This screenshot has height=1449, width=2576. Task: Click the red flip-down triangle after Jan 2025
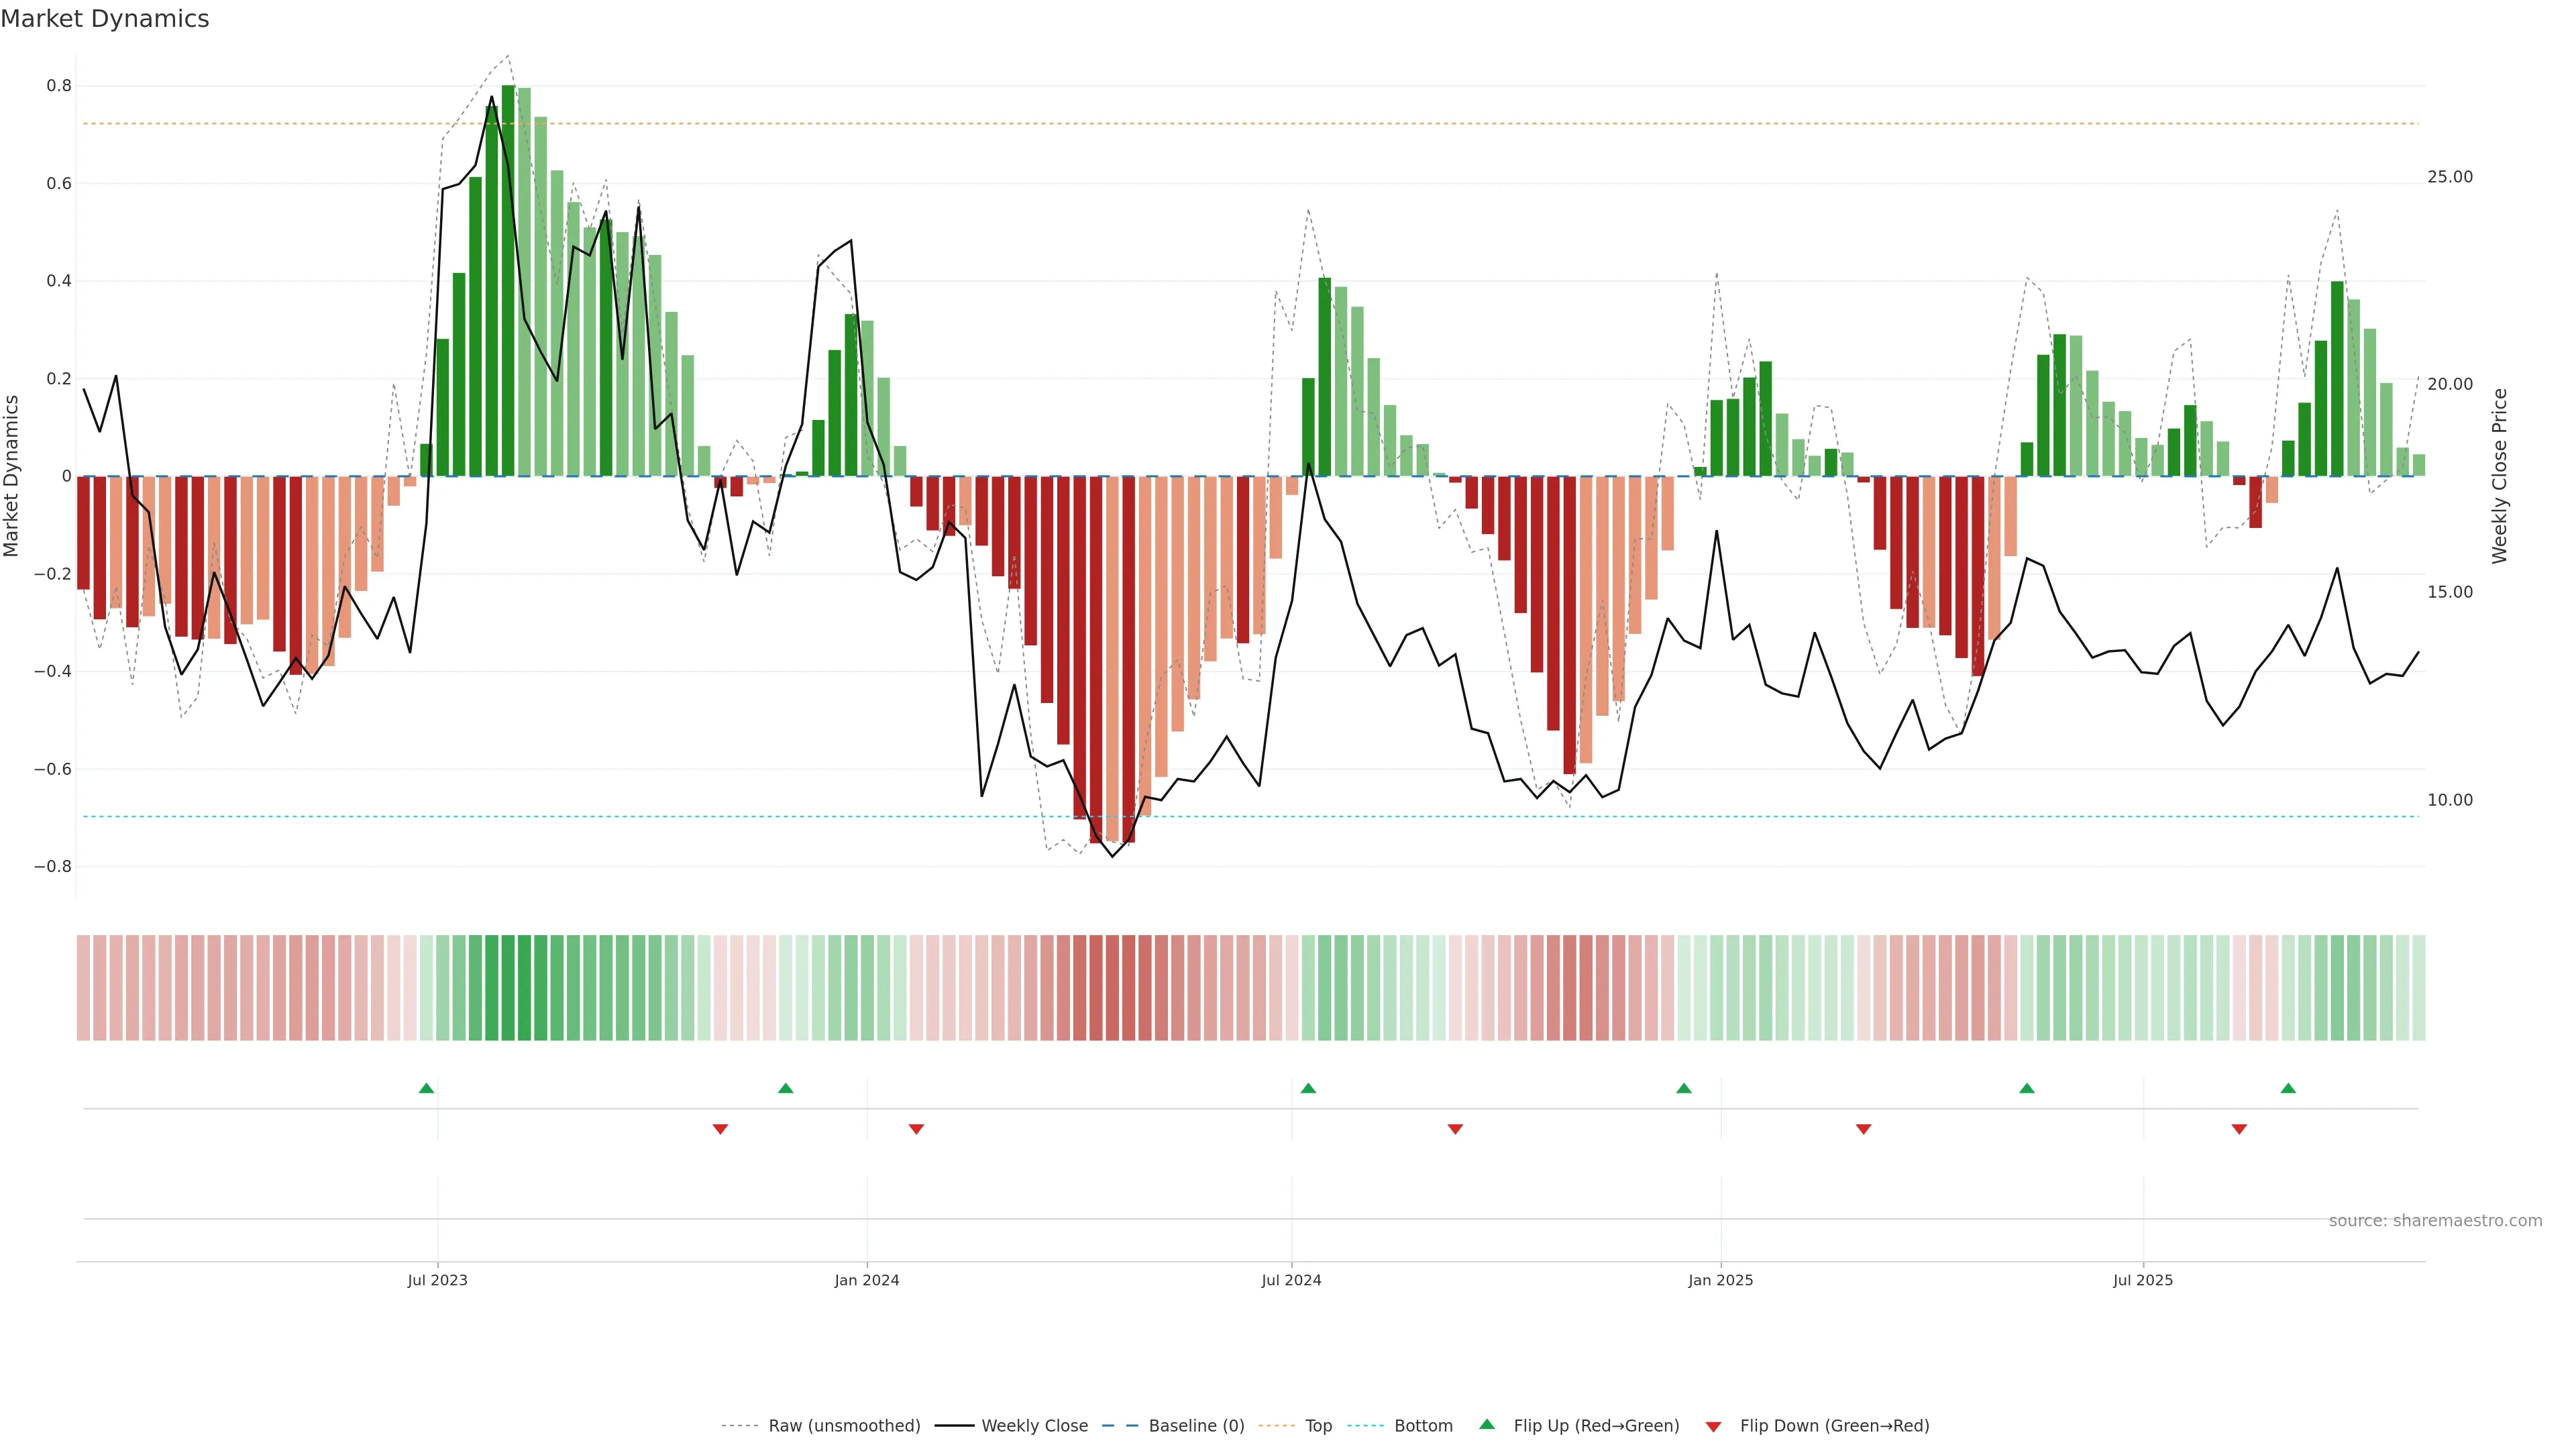1863,1129
